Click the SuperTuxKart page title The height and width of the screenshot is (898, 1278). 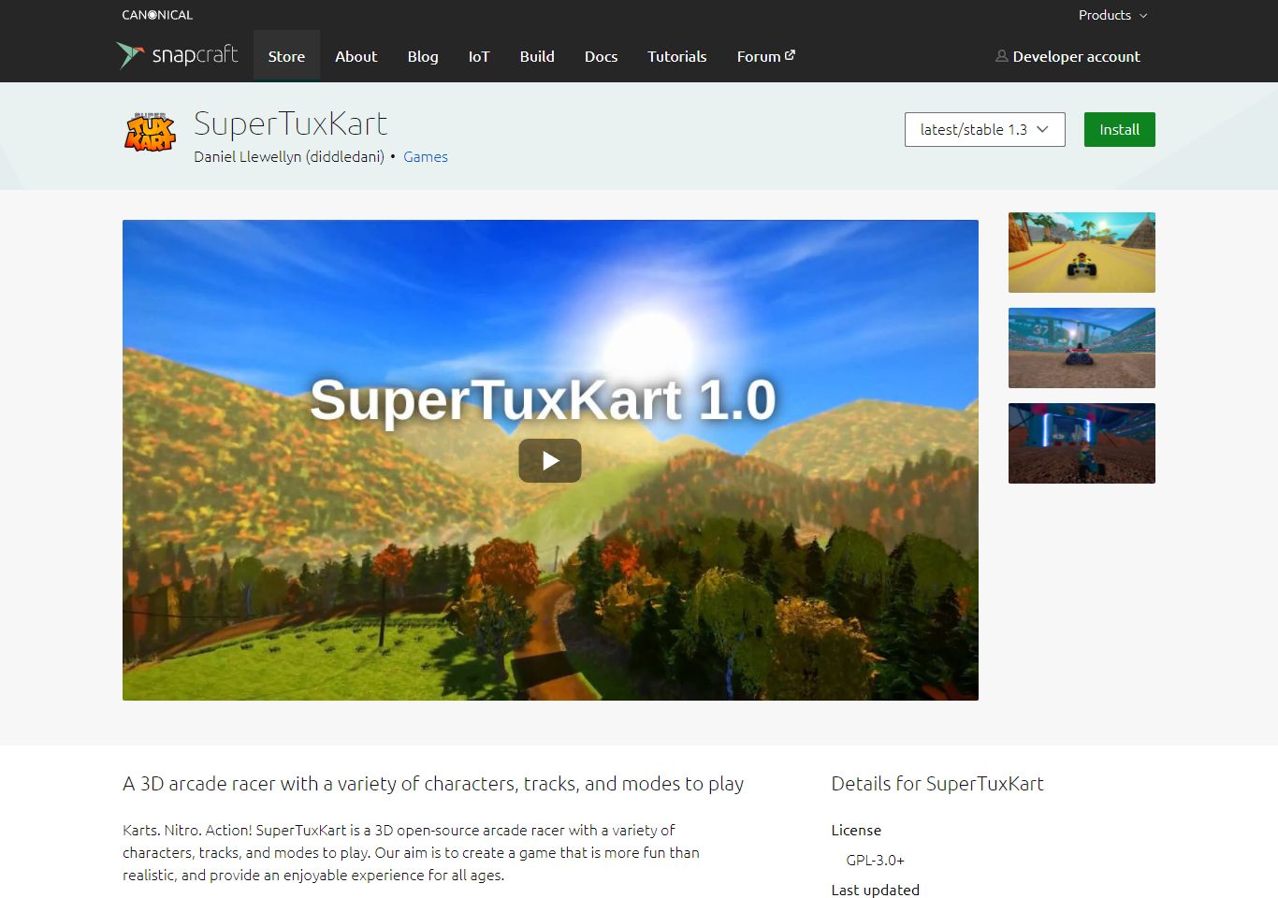(290, 123)
